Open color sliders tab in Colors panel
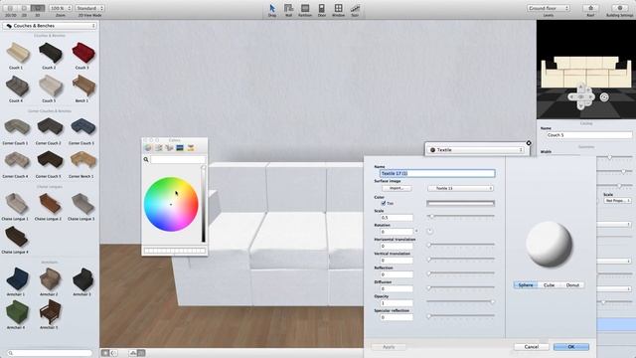The width and height of the screenshot is (636, 358). (159, 148)
